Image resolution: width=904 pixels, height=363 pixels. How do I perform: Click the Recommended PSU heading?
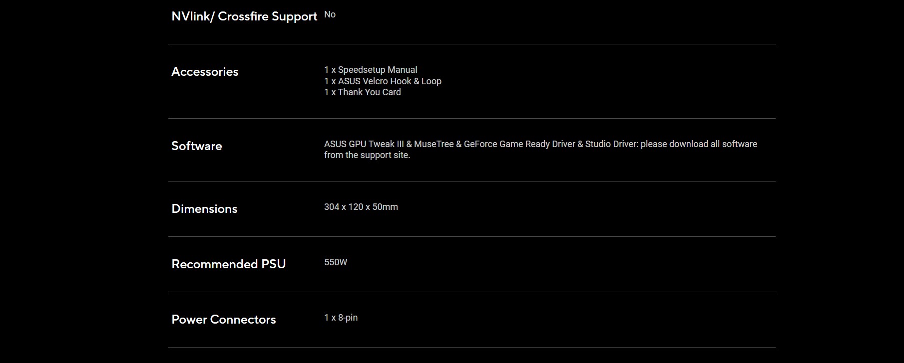pyautogui.click(x=229, y=264)
